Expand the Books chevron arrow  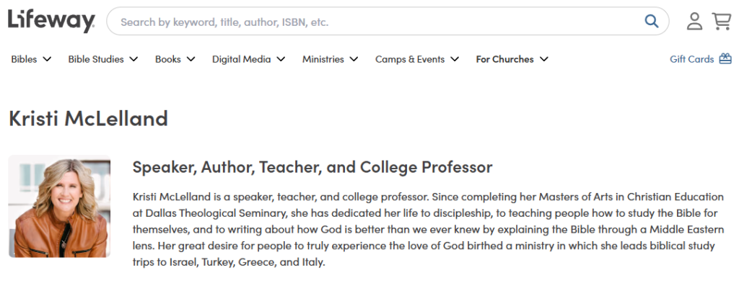(x=191, y=59)
